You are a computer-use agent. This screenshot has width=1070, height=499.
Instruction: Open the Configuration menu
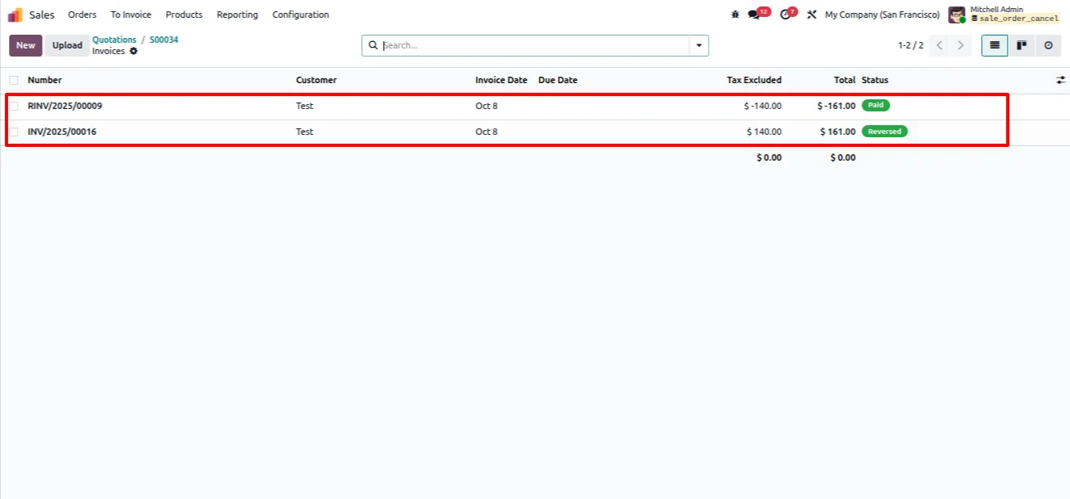click(301, 15)
